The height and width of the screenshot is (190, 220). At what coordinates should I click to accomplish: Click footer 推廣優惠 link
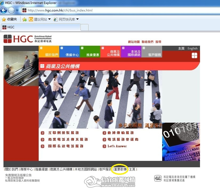click(x=41, y=169)
